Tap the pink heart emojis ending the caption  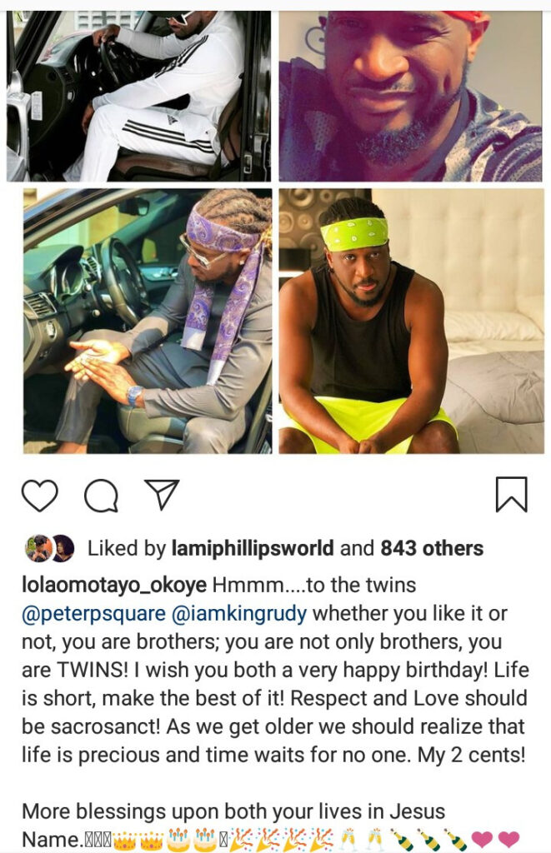[x=495, y=840]
